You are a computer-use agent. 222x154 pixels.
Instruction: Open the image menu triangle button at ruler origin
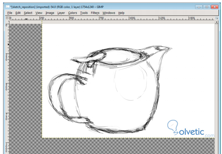click(7, 18)
